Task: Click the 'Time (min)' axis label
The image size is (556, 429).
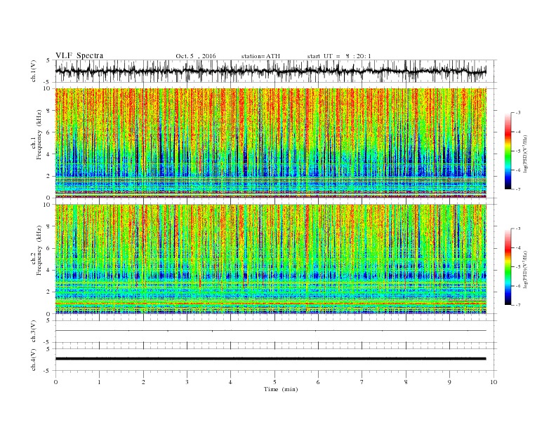Action: (281, 389)
